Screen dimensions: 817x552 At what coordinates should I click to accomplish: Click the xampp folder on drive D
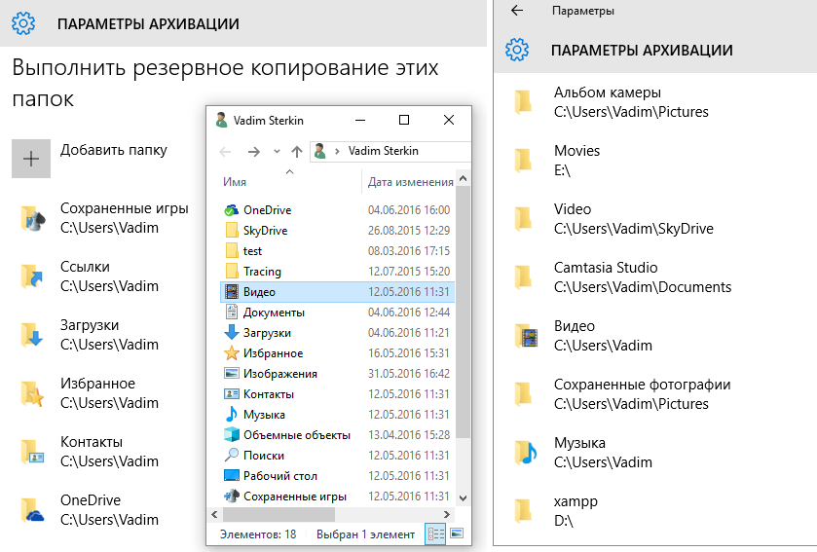pos(576,510)
